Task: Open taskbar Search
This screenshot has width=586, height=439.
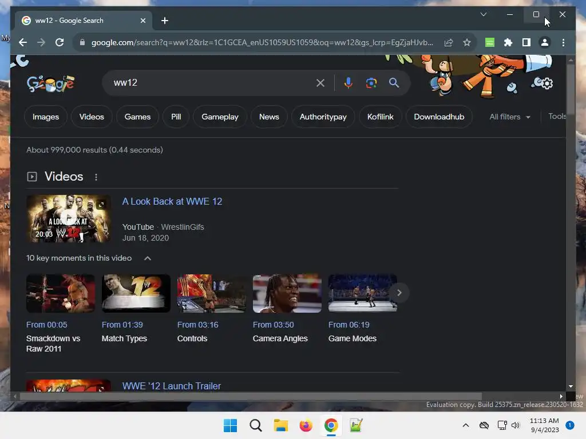Action: (x=256, y=425)
